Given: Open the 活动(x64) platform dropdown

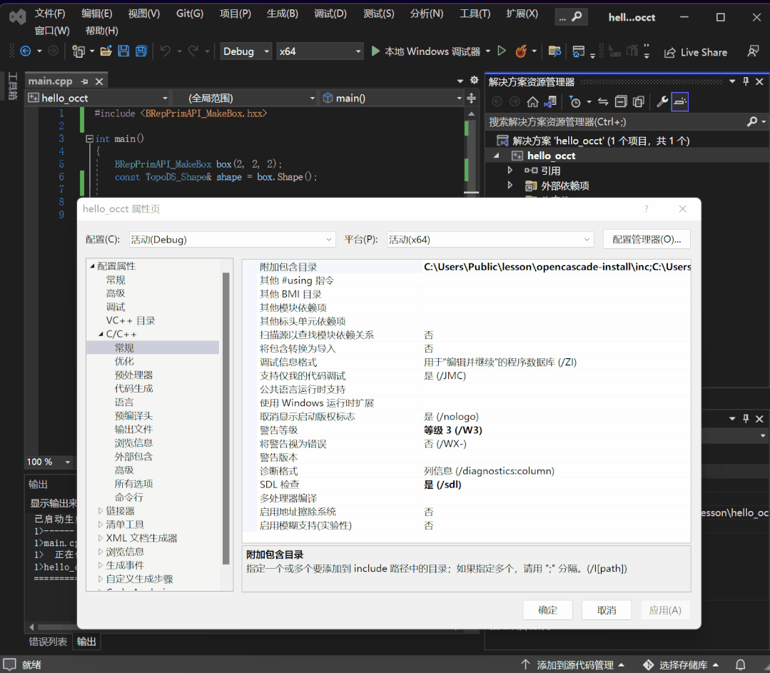Looking at the screenshot, I should [490, 239].
